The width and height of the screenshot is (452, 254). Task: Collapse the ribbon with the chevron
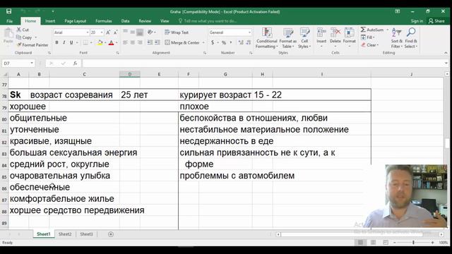point(446,53)
